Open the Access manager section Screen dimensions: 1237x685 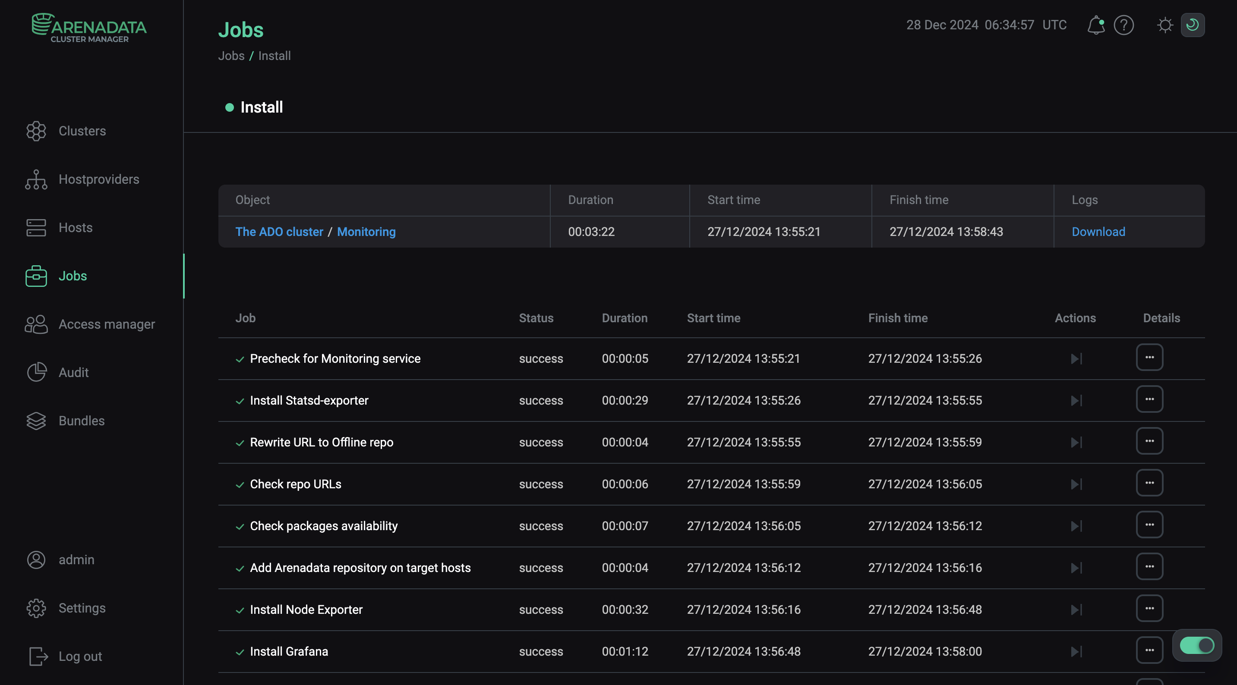click(107, 324)
